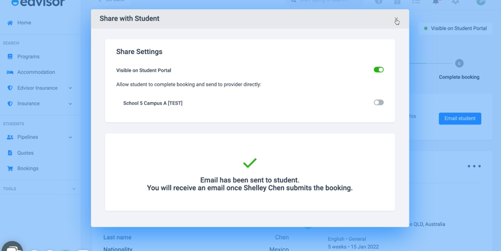Enable School 5 Campus A [TEST] toggle
Image resolution: width=501 pixels, height=251 pixels.
click(x=379, y=102)
